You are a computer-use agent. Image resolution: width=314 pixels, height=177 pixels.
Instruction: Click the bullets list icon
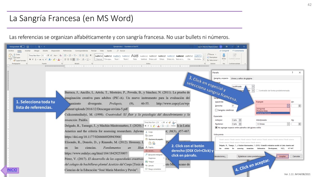pos(65,56)
